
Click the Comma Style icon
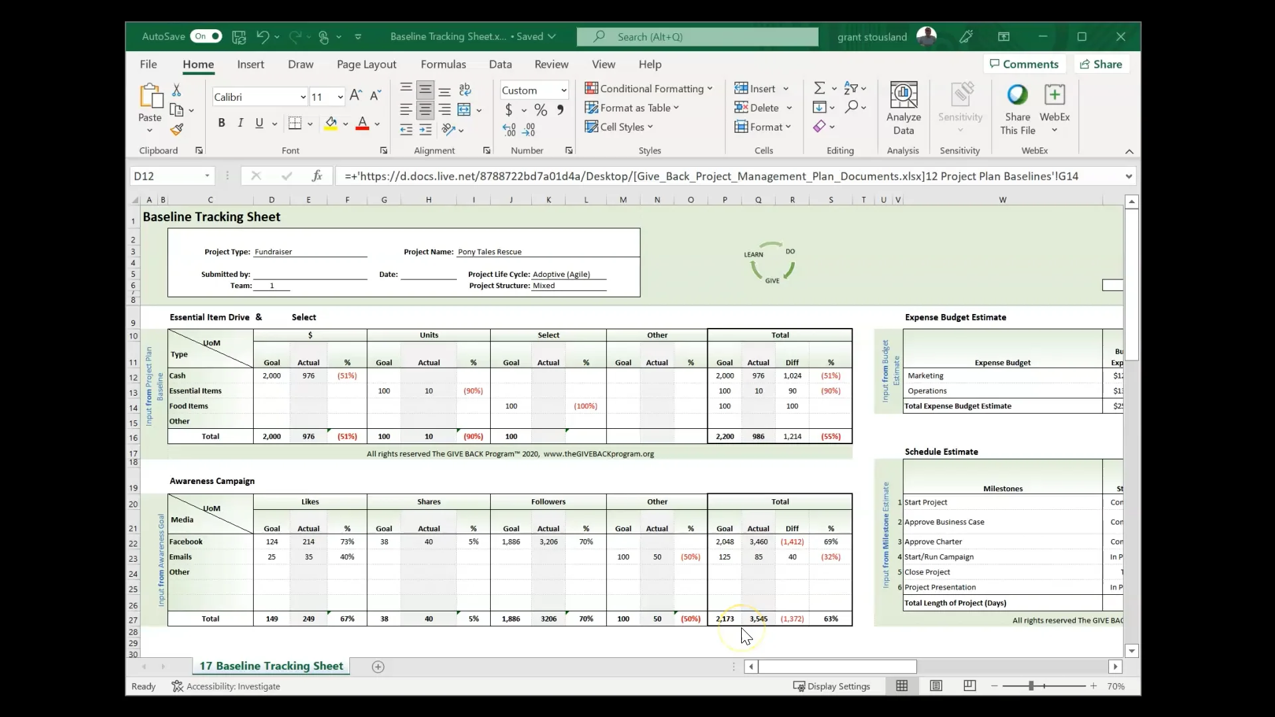(560, 110)
